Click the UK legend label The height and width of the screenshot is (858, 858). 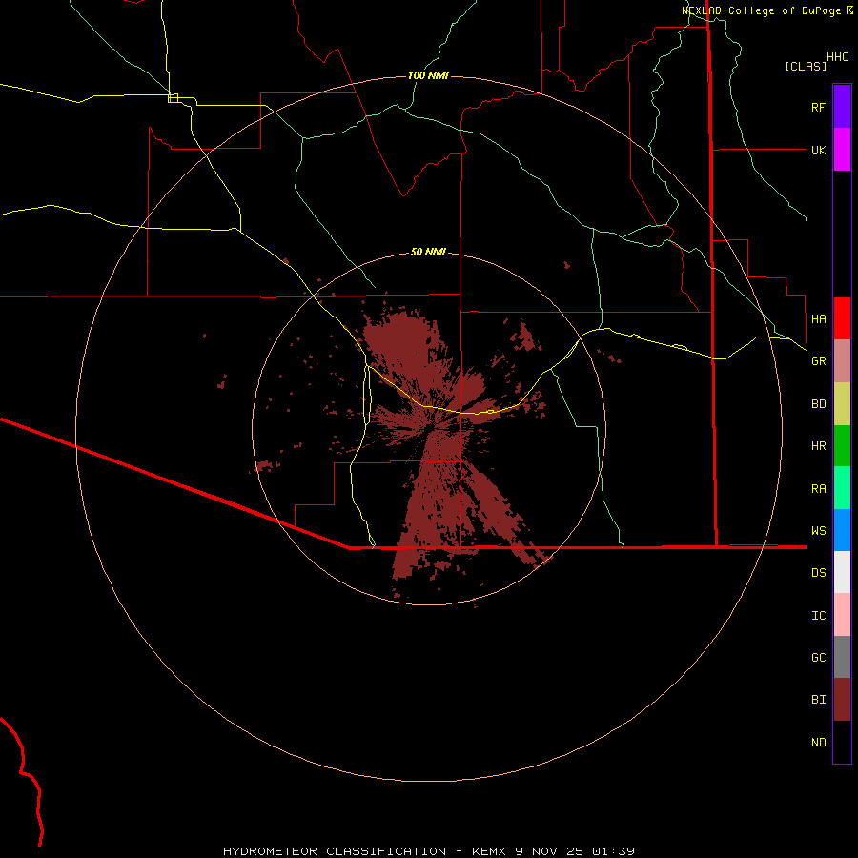click(818, 150)
